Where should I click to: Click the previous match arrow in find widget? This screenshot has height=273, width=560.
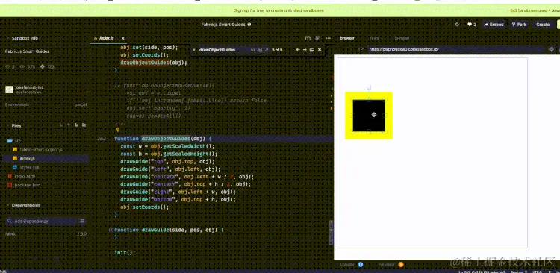297,50
